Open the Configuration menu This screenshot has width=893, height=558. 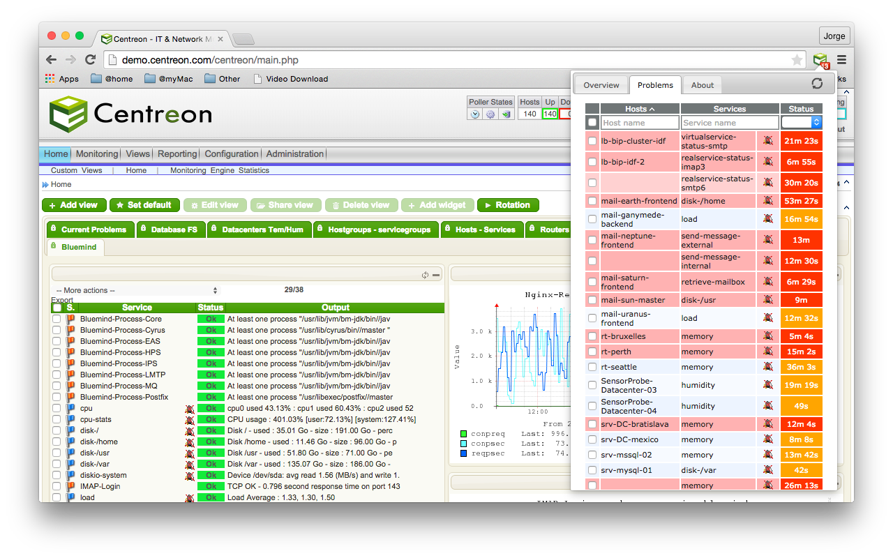pos(232,154)
